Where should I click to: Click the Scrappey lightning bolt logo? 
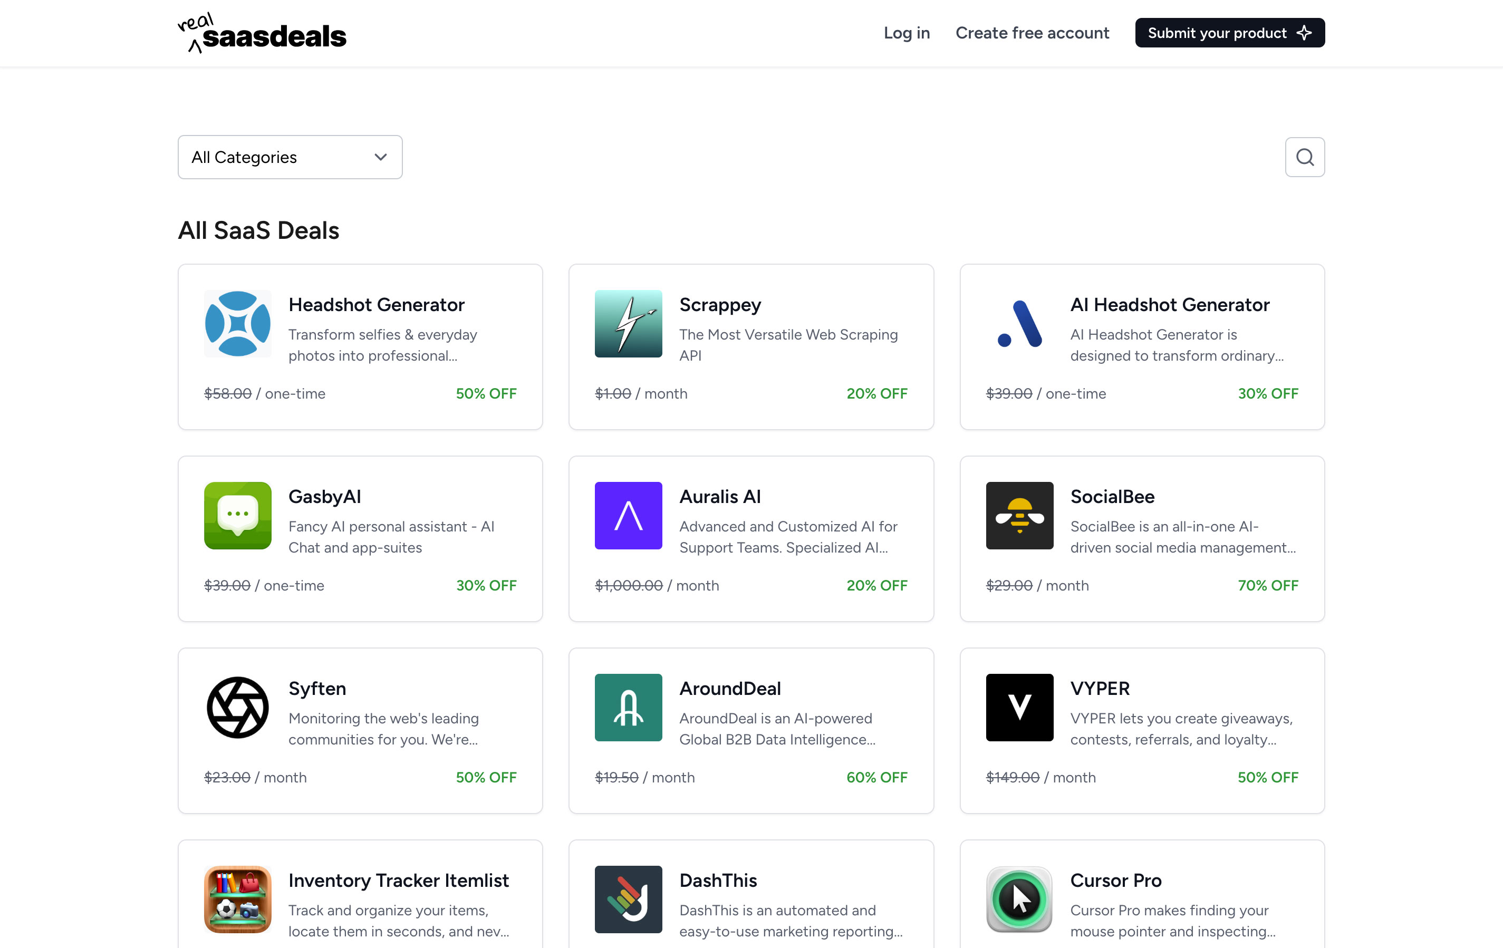coord(628,323)
